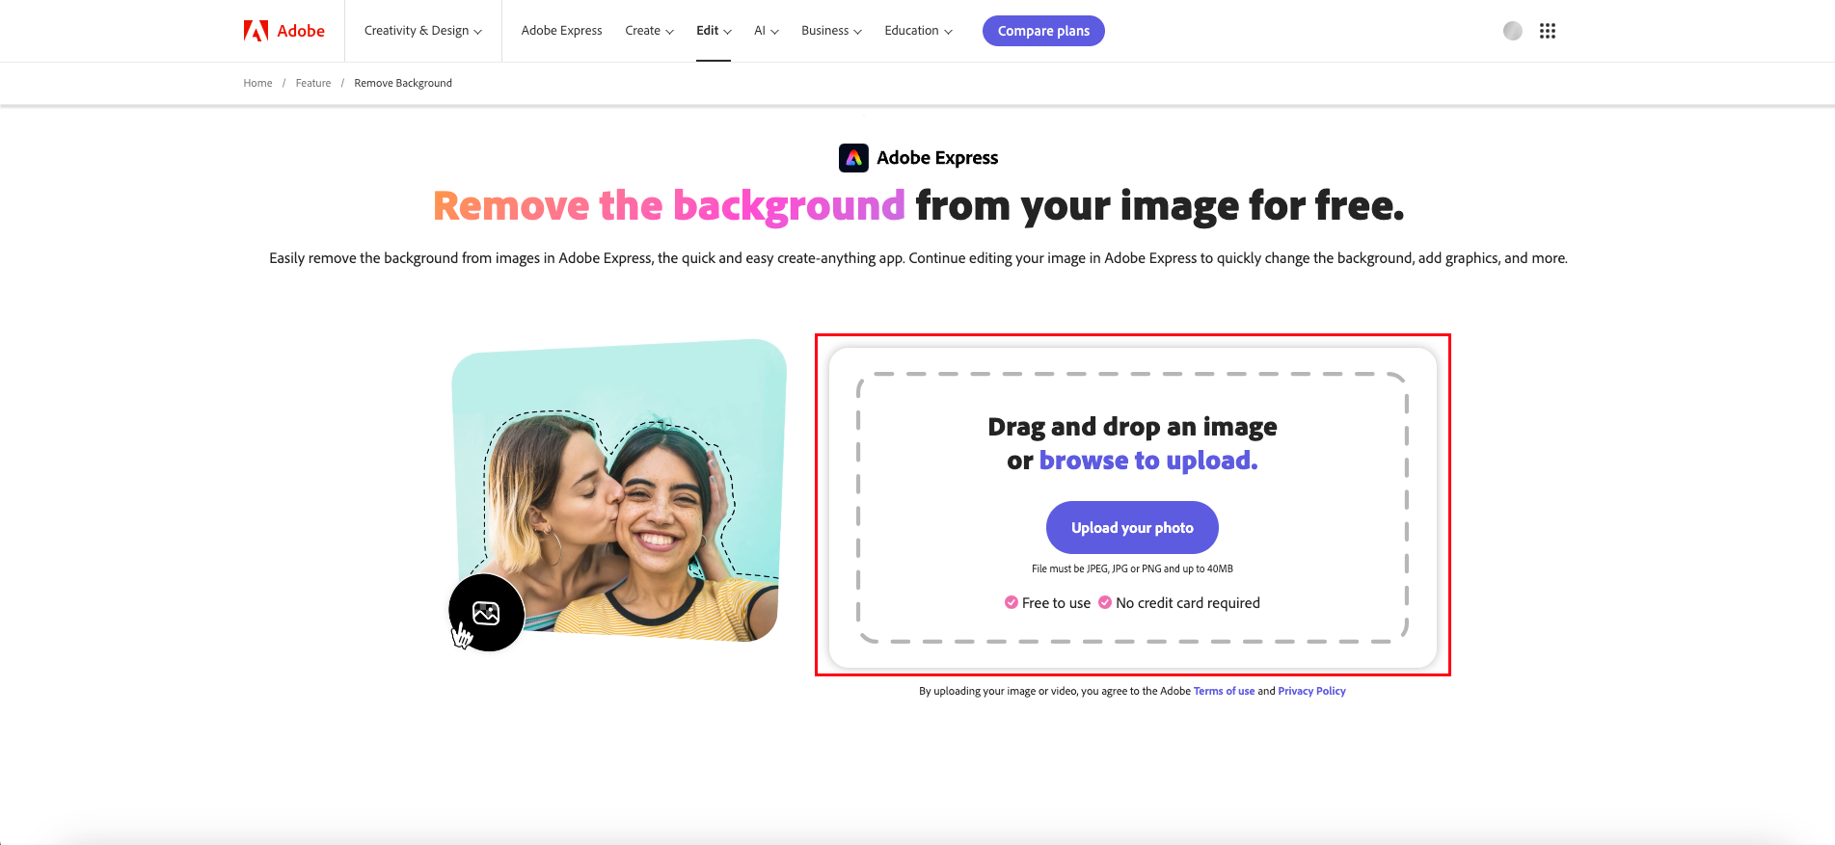Open the AI dropdown menu
This screenshot has width=1835, height=845.
pyautogui.click(x=767, y=31)
